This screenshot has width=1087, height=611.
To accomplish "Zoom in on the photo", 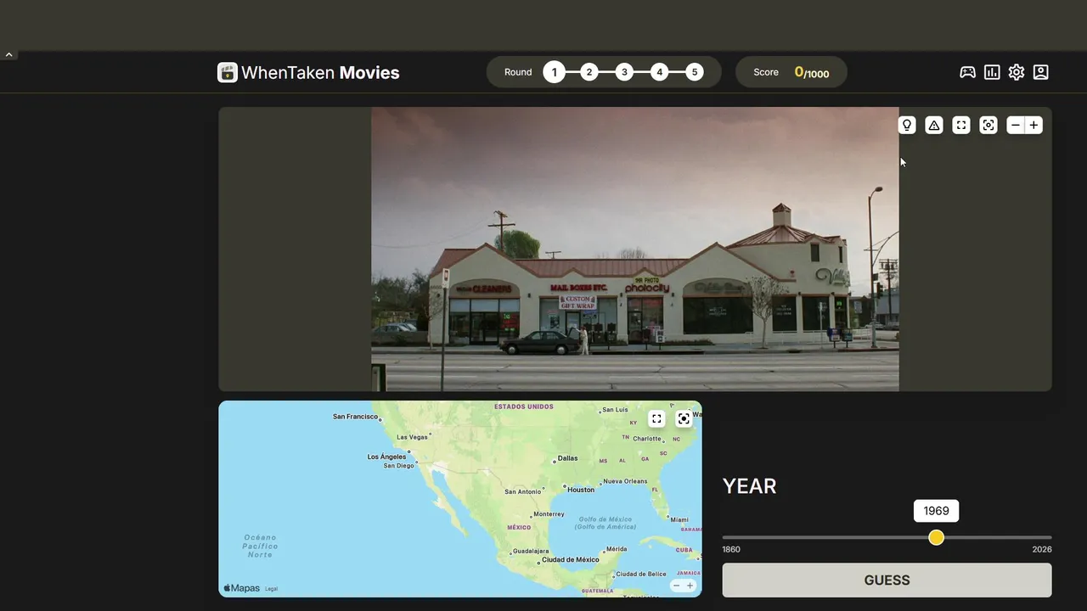I will (1033, 125).
